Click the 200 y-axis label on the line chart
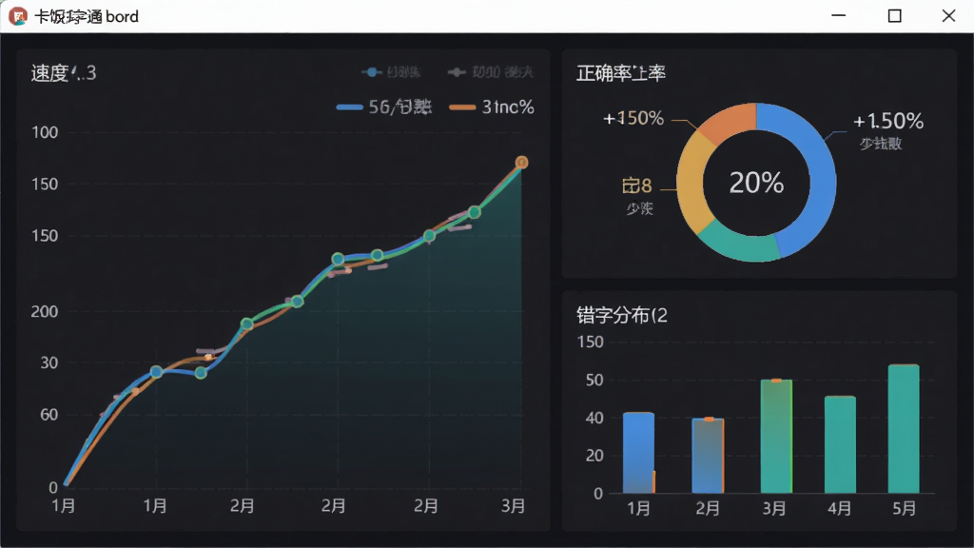The width and height of the screenshot is (974, 548). click(45, 311)
